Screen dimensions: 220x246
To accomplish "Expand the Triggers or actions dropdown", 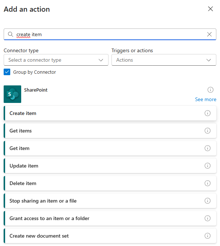I will click(x=164, y=60).
